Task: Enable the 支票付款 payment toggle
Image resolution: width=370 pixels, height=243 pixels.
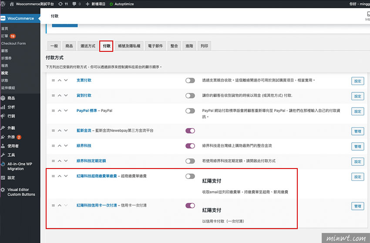Action: 190,81
